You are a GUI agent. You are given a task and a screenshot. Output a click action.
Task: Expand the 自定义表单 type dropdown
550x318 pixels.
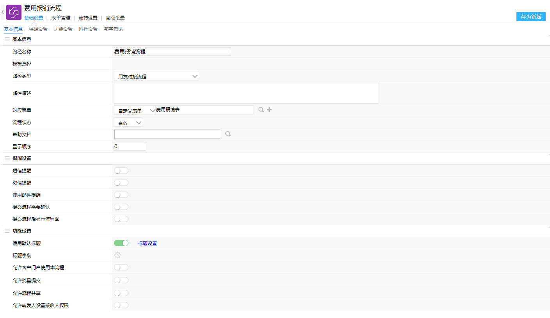135,111
